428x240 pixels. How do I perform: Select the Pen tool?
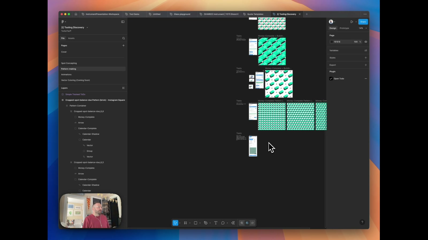[206, 223]
